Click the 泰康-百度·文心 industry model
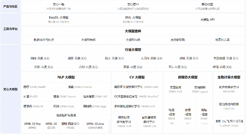This screenshot has width=246, height=134. pos(133,67)
